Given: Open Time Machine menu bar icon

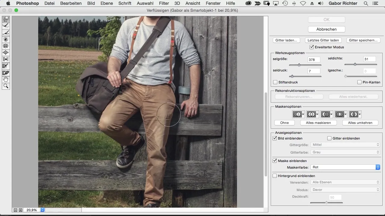Looking at the screenshot, I should 285,3.
